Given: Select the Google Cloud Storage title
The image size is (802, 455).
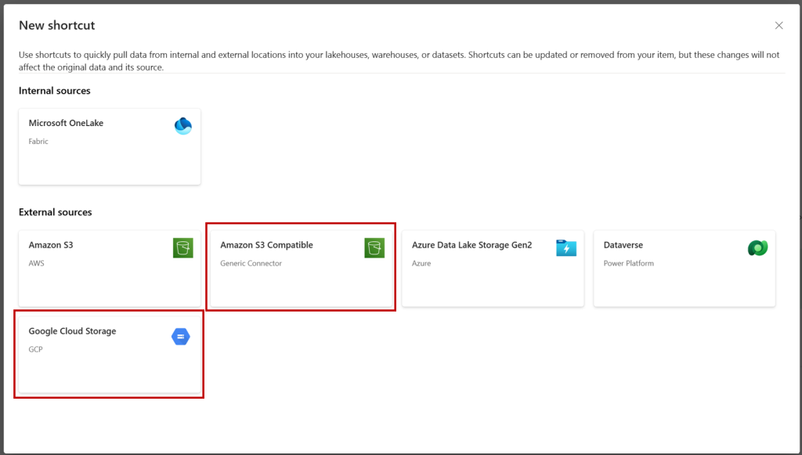Looking at the screenshot, I should tap(72, 331).
